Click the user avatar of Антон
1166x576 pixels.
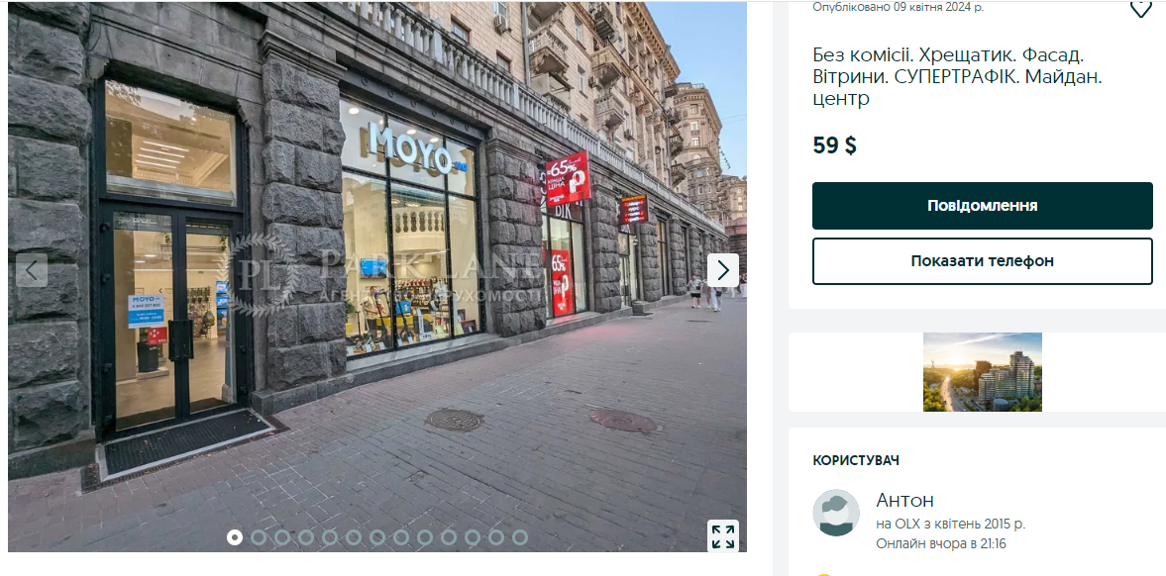836,513
